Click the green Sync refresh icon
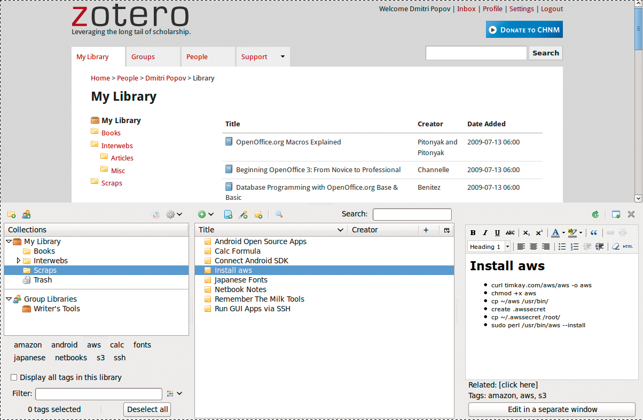This screenshot has height=420, width=643. [595, 214]
